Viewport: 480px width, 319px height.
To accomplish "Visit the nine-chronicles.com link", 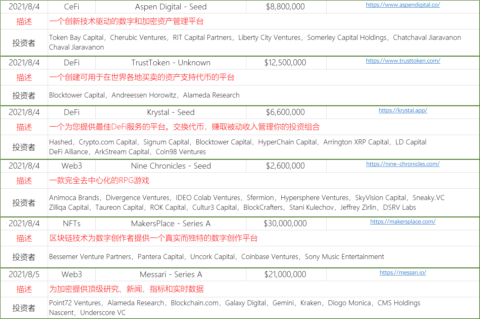I will [403, 164].
